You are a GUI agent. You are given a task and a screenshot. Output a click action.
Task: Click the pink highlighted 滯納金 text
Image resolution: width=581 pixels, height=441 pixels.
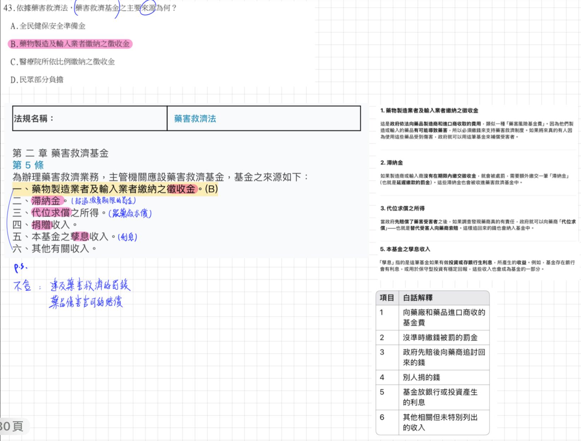point(46,201)
